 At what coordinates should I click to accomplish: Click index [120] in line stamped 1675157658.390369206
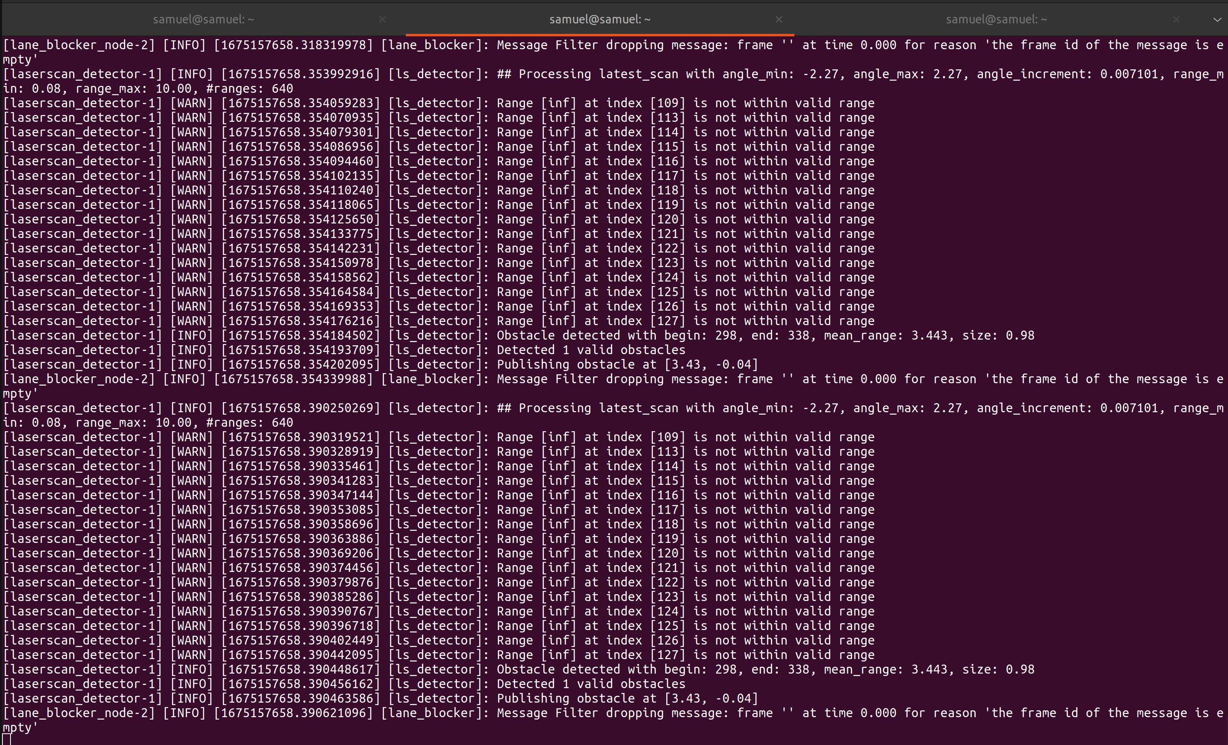668,553
